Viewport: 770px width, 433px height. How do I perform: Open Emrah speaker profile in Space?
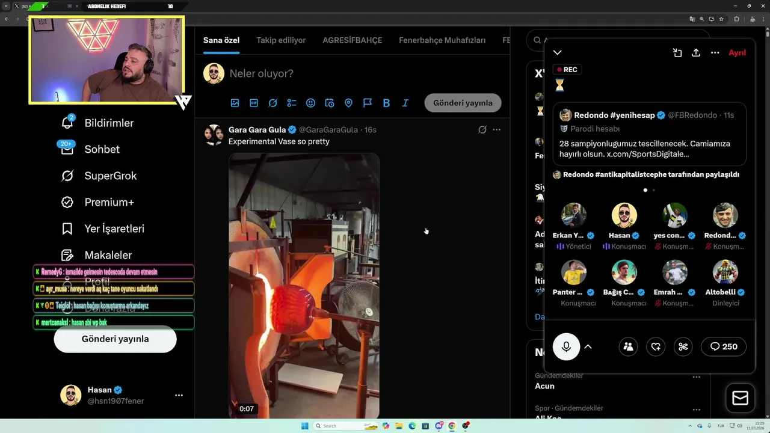[x=675, y=272]
